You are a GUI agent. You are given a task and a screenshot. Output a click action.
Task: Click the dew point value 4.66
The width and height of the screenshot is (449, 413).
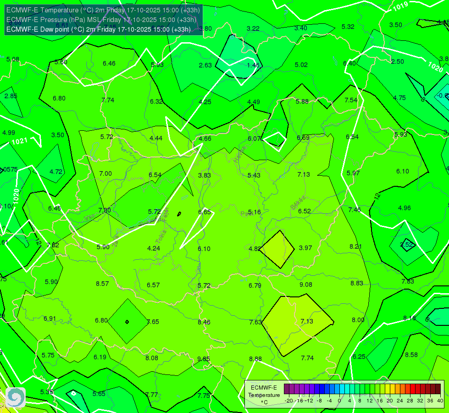(x=205, y=139)
